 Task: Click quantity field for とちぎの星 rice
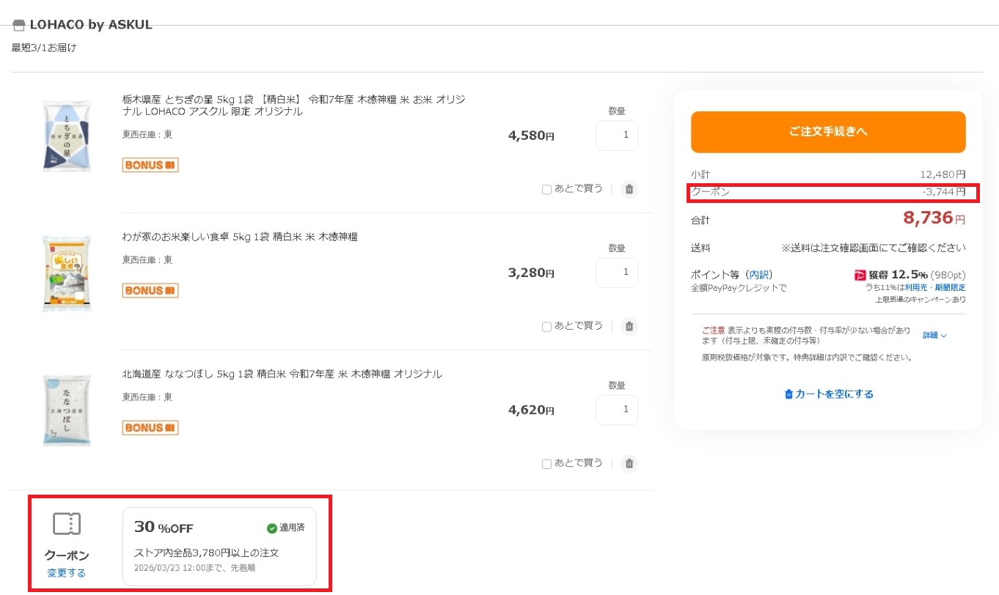[x=616, y=136]
